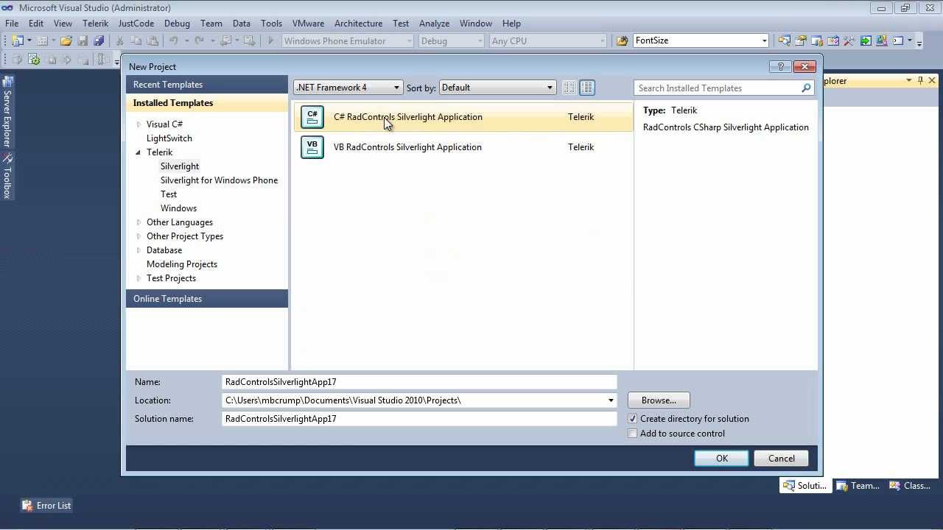The height and width of the screenshot is (530, 943).
Task: Open the Sort by Default dropdown
Action: click(x=497, y=88)
